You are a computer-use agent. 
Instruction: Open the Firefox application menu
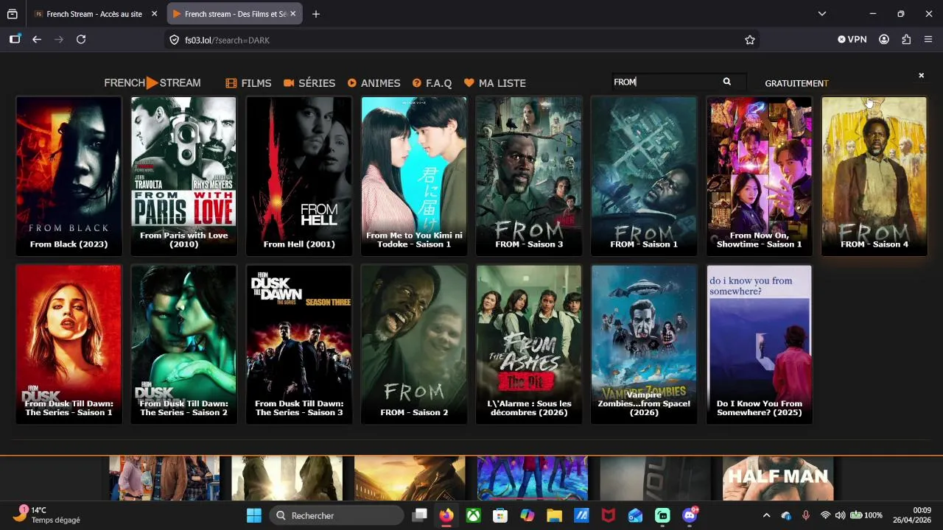point(928,40)
